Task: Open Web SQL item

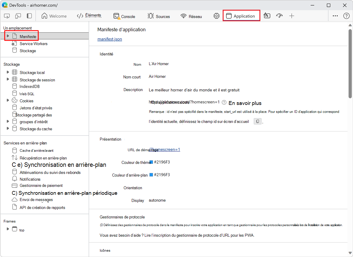Action: tap(27, 94)
